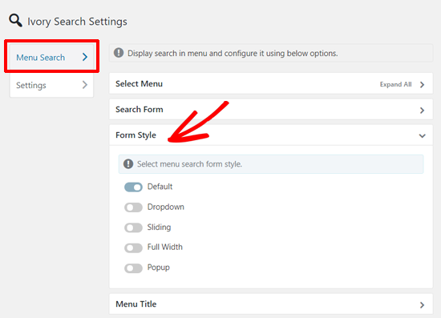Click the Menu Search chevron arrow
This screenshot has height=318, width=441.
pyautogui.click(x=85, y=57)
